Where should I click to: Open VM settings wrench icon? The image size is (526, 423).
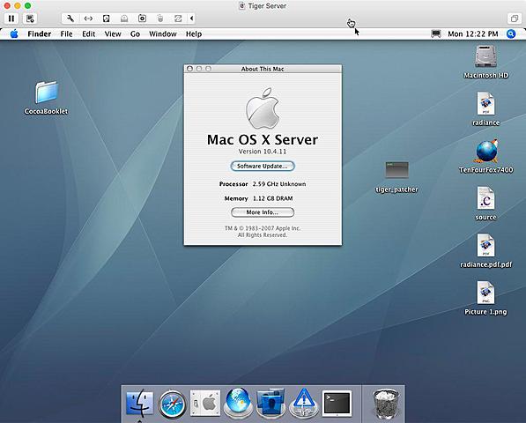tap(70, 19)
